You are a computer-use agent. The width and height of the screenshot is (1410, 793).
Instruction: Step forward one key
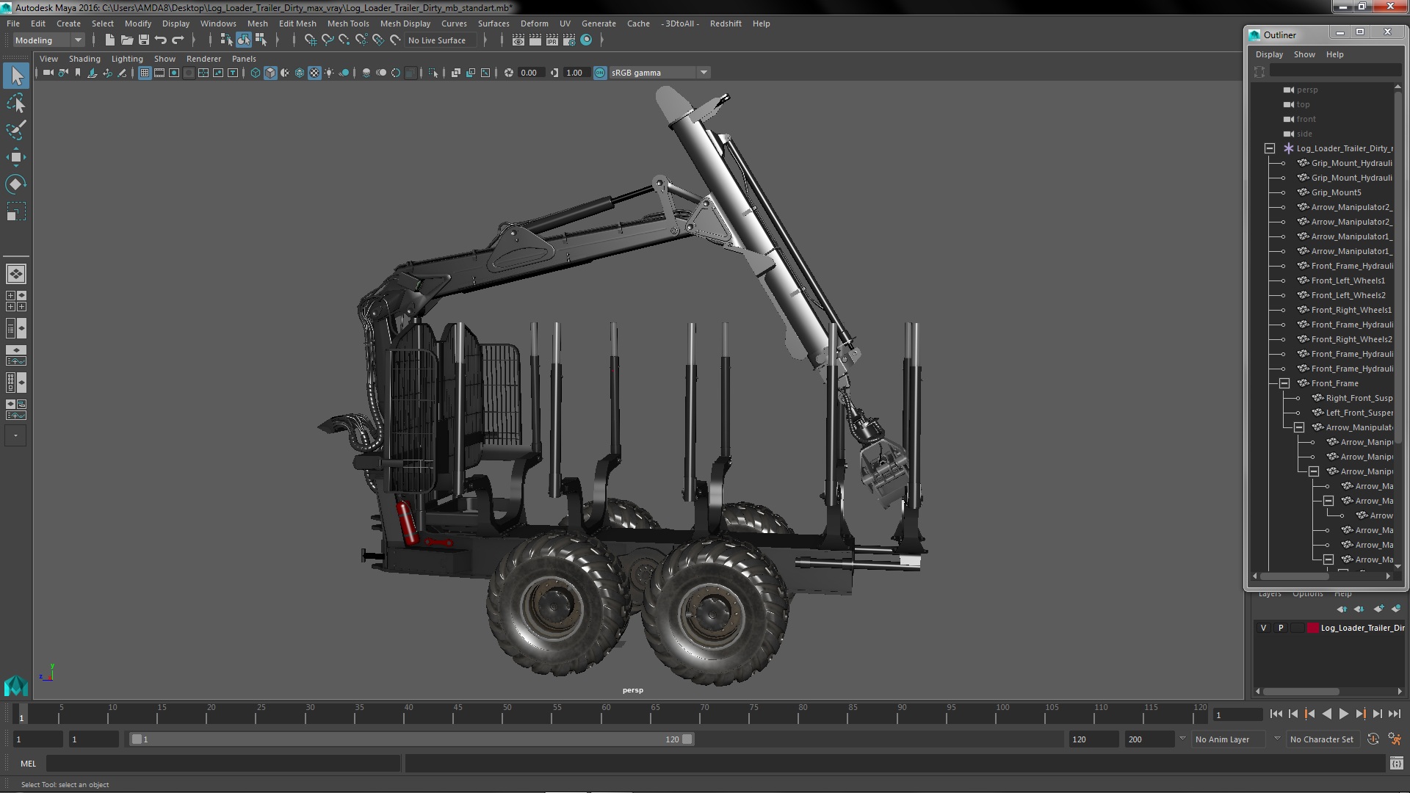[x=1360, y=714]
